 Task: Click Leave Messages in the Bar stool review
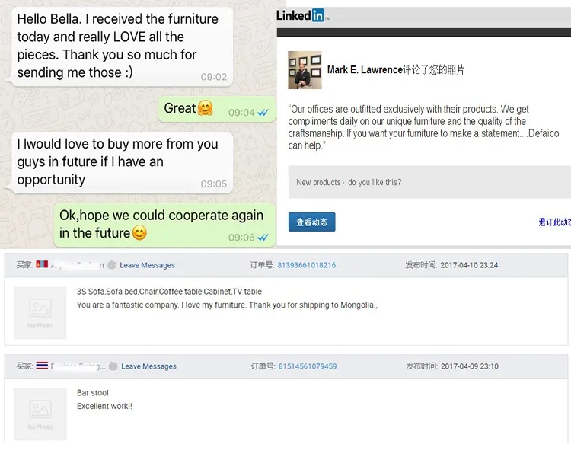coord(148,366)
